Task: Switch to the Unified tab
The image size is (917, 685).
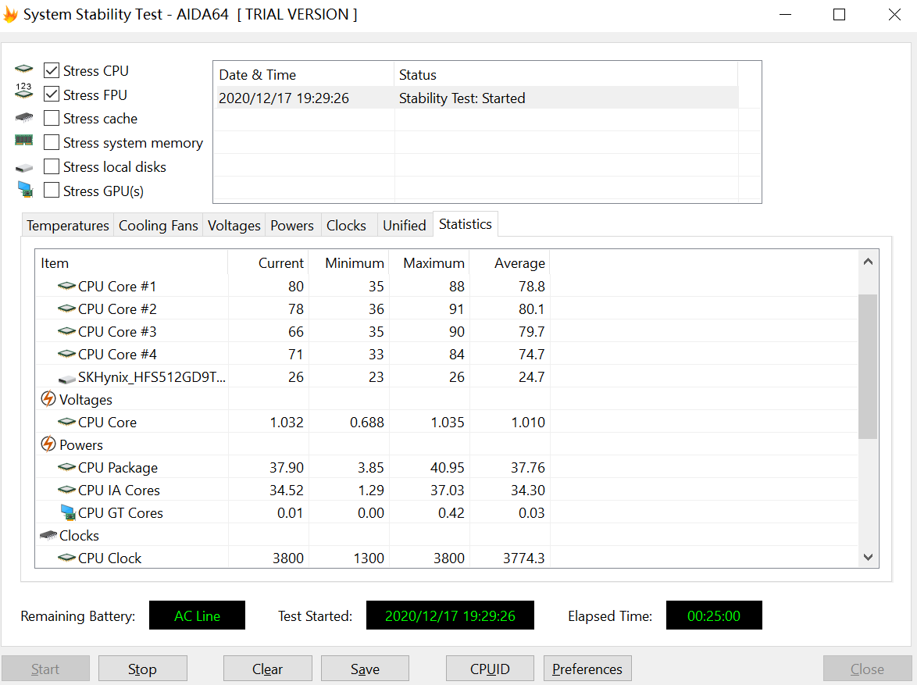Action: click(x=404, y=225)
